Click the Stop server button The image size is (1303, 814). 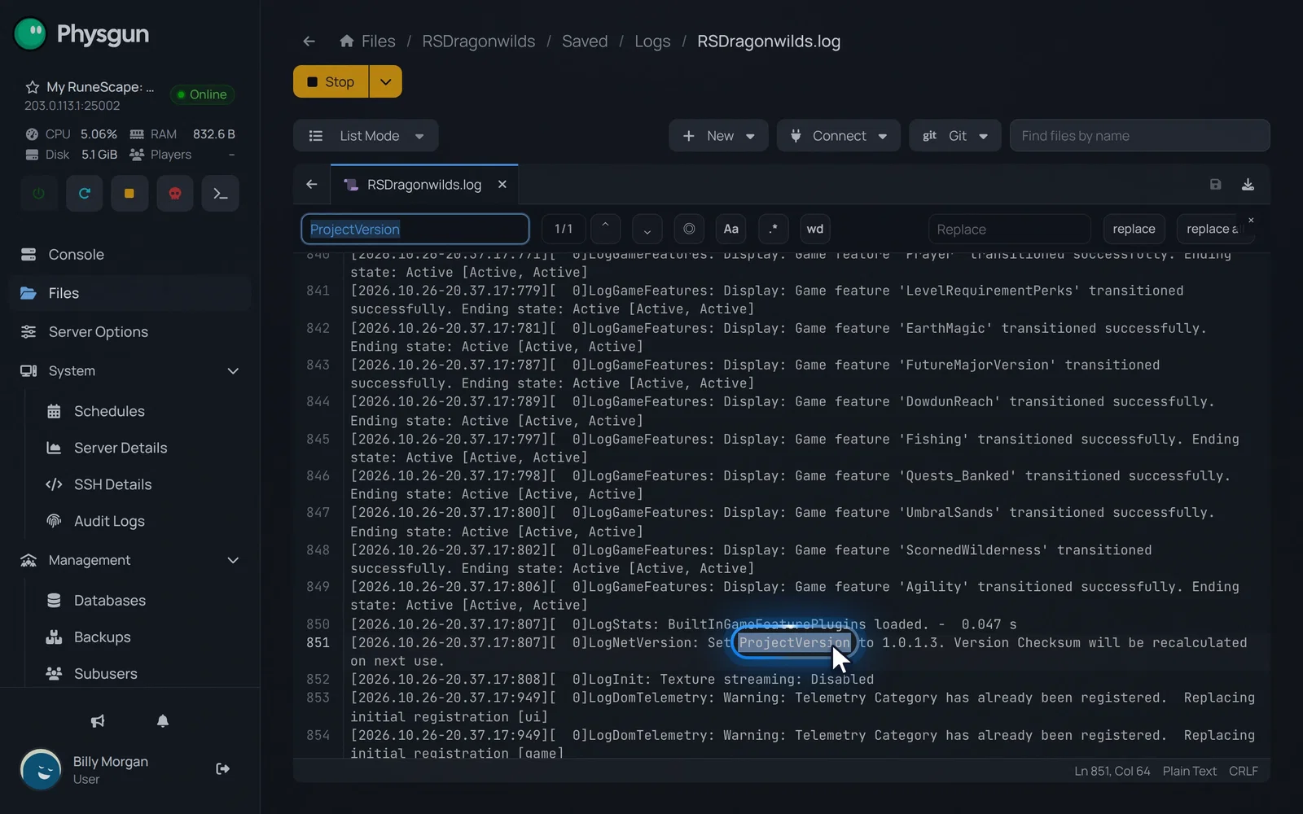(x=331, y=81)
